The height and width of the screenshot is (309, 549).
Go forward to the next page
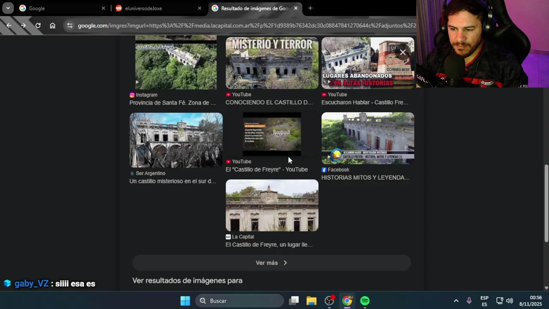tap(23, 26)
